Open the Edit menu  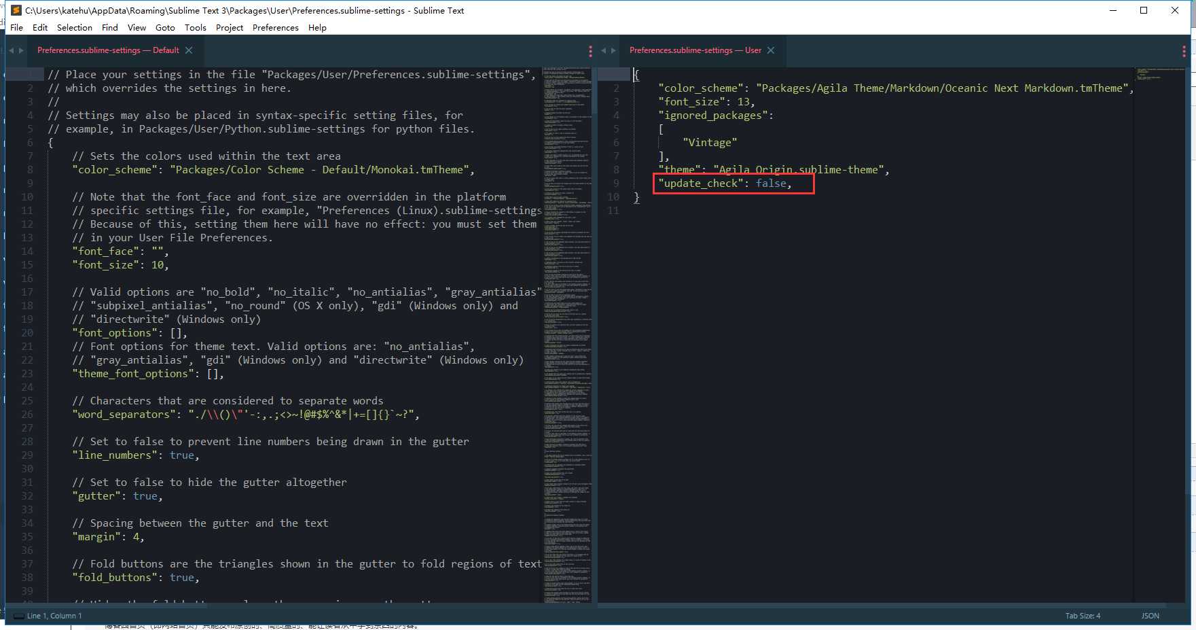(x=40, y=28)
